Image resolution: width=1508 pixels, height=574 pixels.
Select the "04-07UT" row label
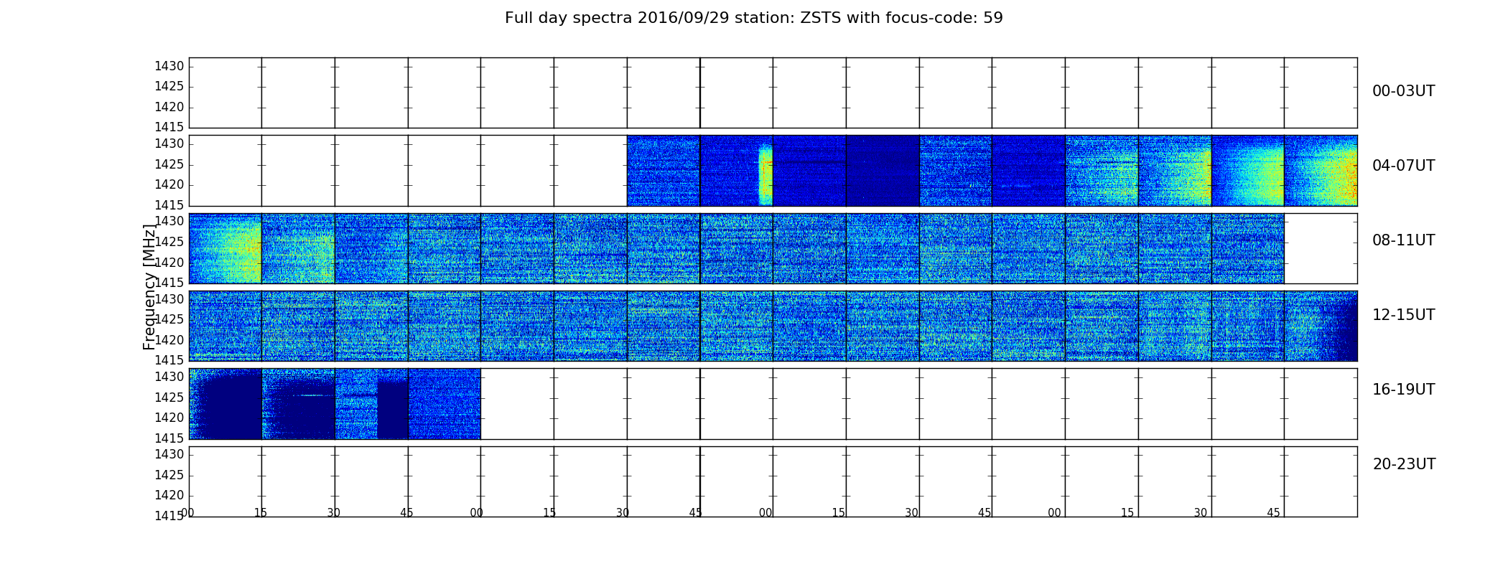(1403, 166)
